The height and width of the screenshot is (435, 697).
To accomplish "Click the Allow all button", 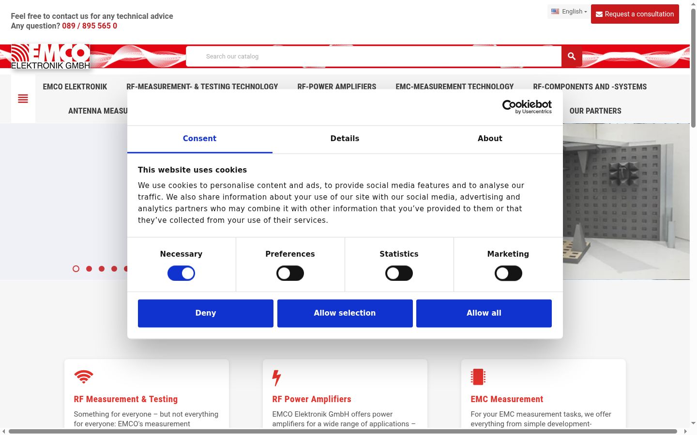I will [484, 313].
